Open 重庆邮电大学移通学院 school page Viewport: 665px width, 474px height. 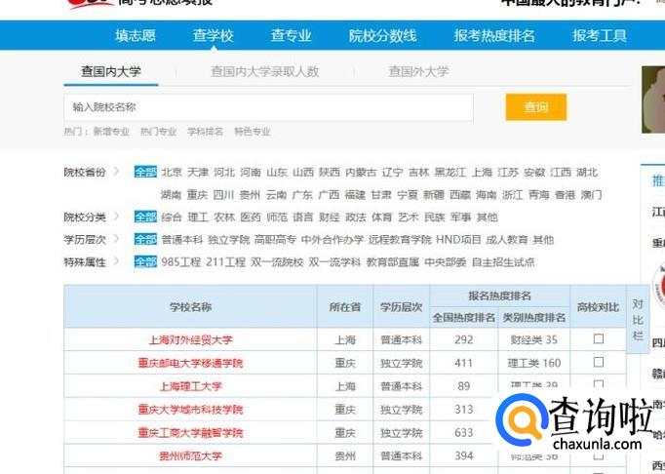[x=190, y=363]
